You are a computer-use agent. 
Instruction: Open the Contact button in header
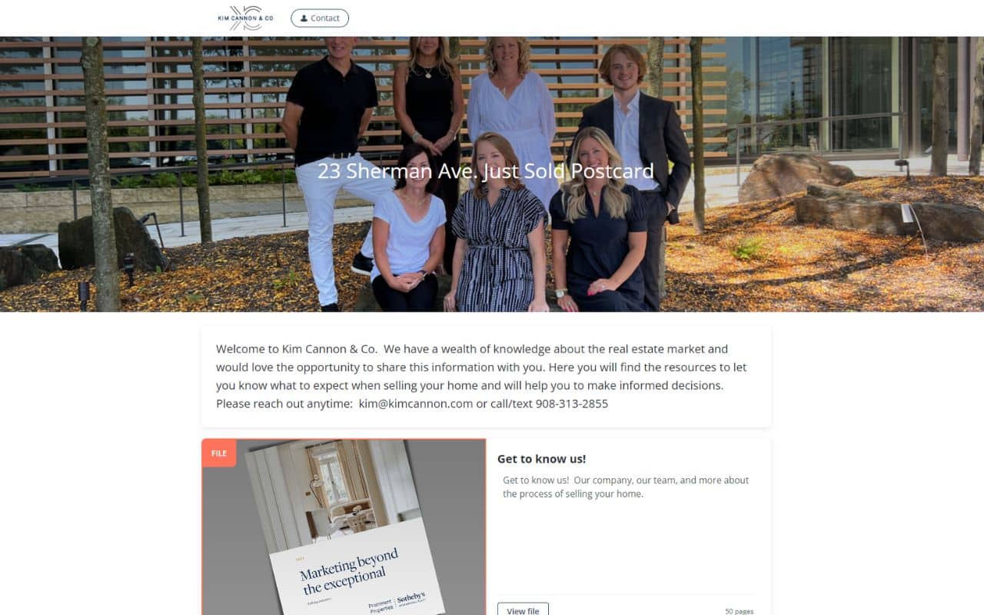(x=320, y=18)
